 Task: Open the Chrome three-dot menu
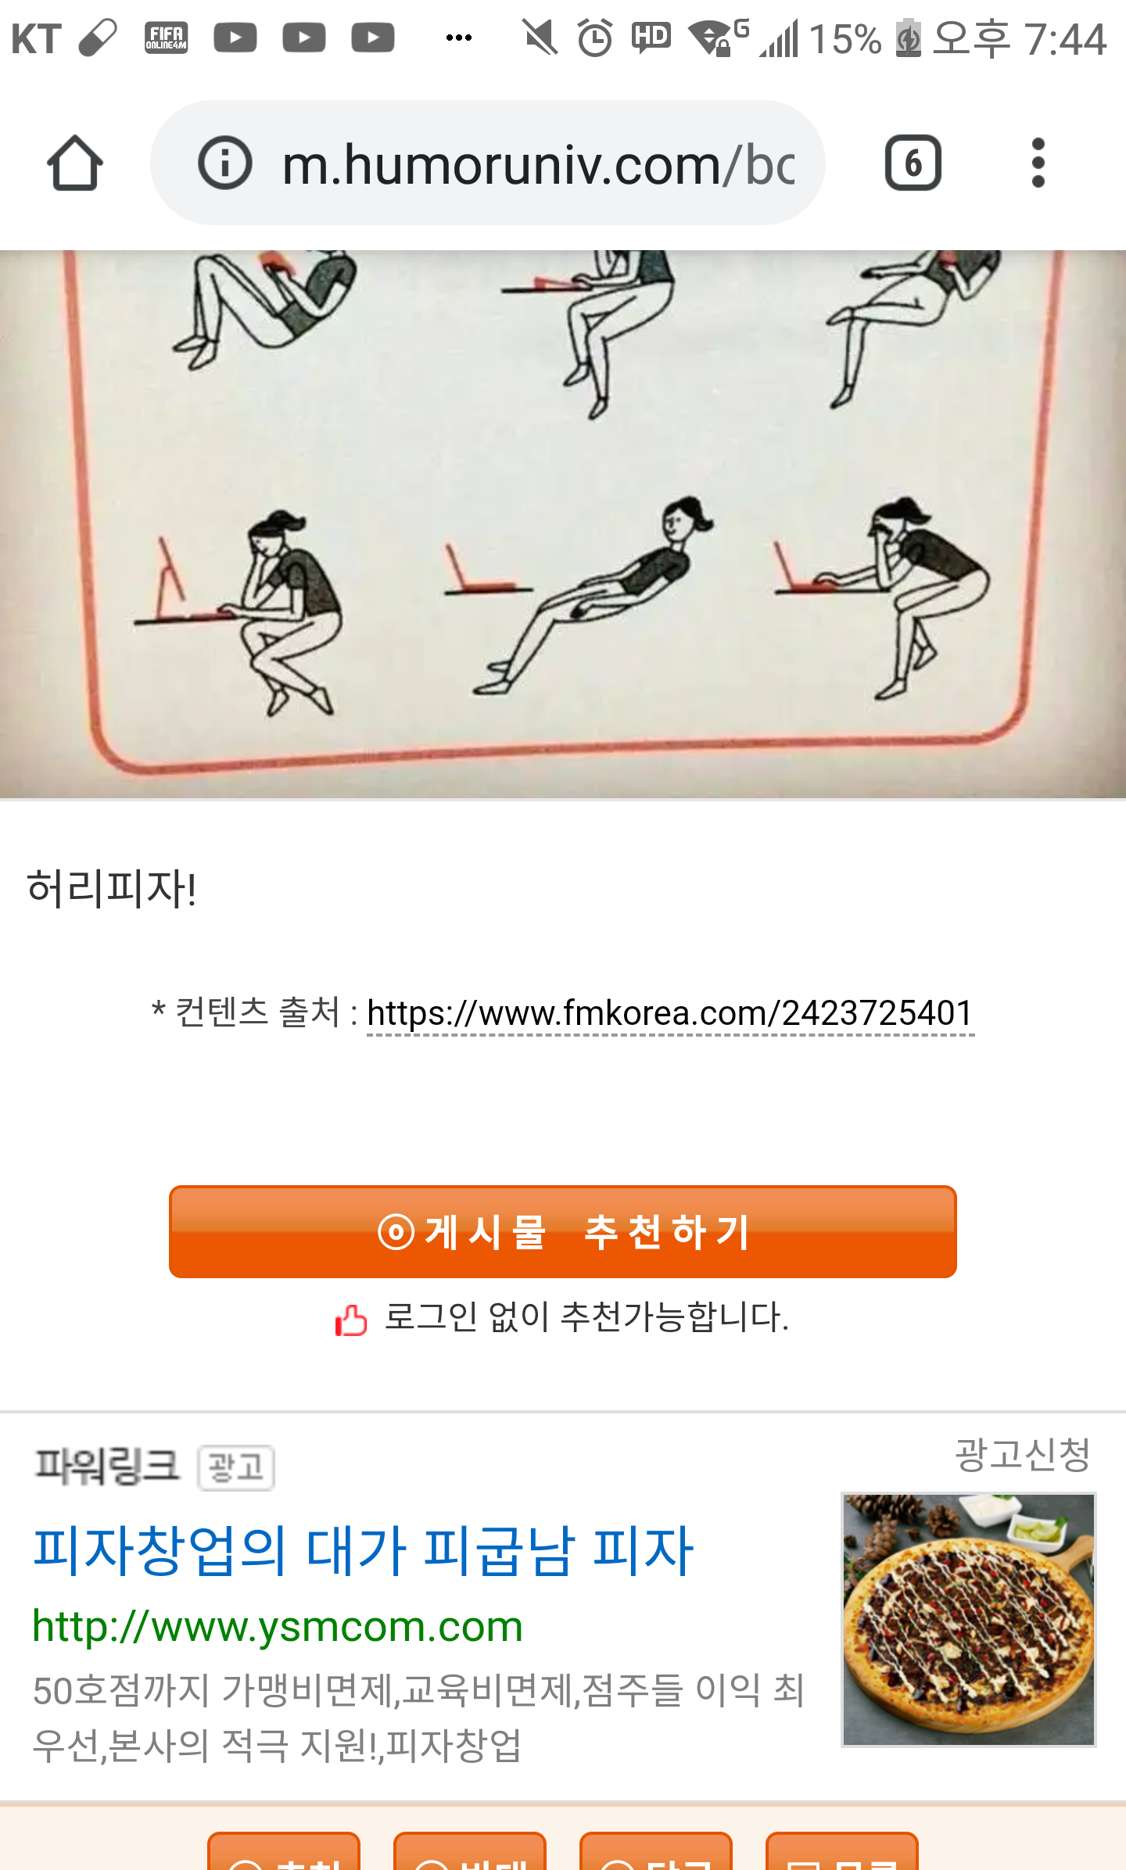(x=1038, y=163)
